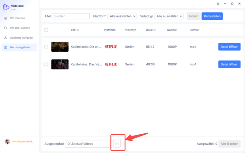Click the Netflix logo in Kapitel acht row
The height and width of the screenshot is (153, 245).
coord(111,47)
